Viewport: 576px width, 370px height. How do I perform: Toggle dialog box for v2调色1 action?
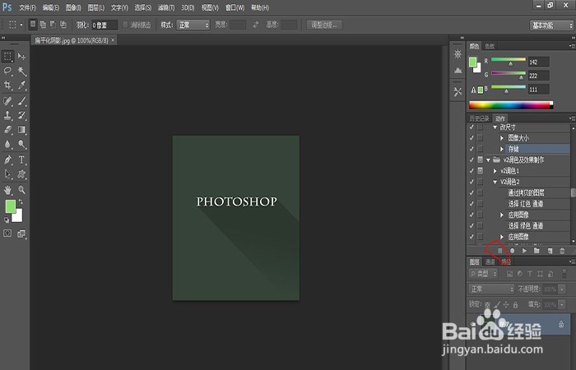click(480, 171)
